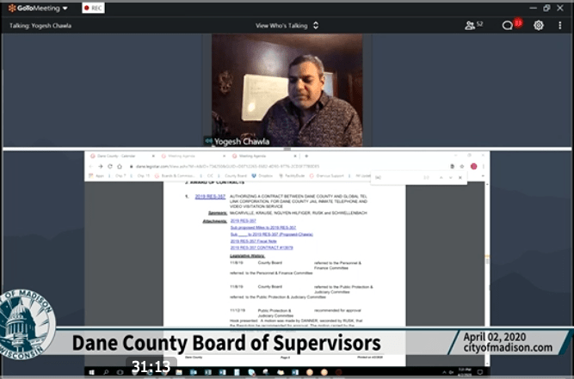The height and width of the screenshot is (379, 574).
Task: Open the more options vertical dots menu
Action: 559,25
